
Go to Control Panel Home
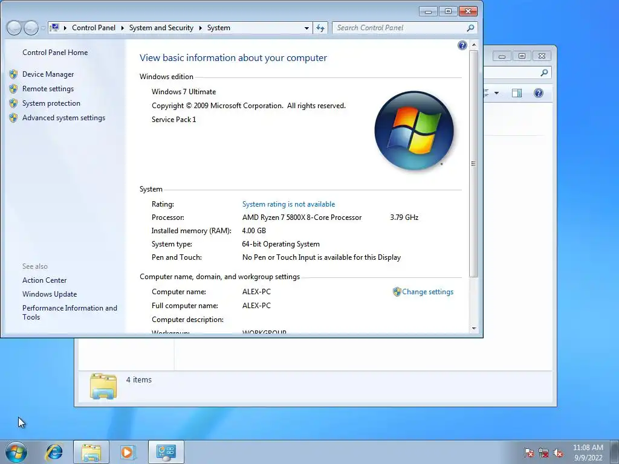pyautogui.click(x=55, y=53)
